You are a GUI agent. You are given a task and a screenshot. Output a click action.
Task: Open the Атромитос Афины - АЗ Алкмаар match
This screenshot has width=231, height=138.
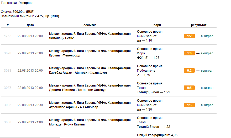tap(73, 107)
